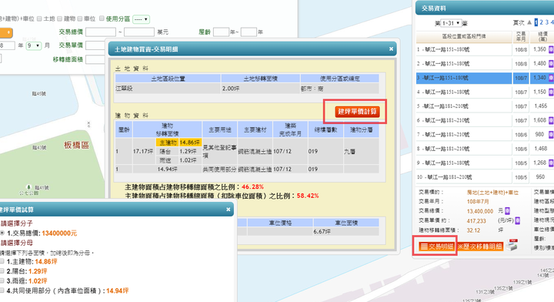Select row 2 with price 1,480
The image size is (554, 302).
[x=485, y=64]
